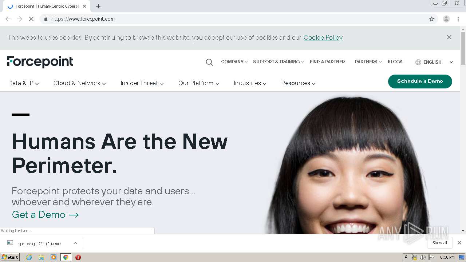The image size is (466, 262).
Task: Open downloaded nph-wsget20 (1).exe file
Action: tap(39, 243)
